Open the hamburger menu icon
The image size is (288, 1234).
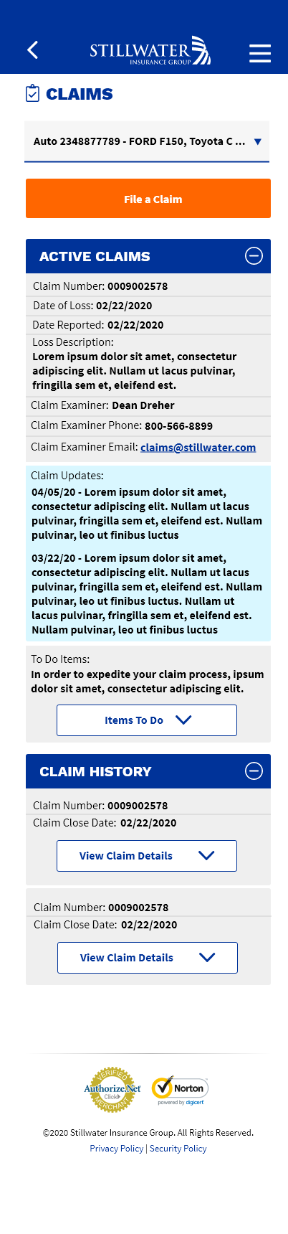click(260, 53)
